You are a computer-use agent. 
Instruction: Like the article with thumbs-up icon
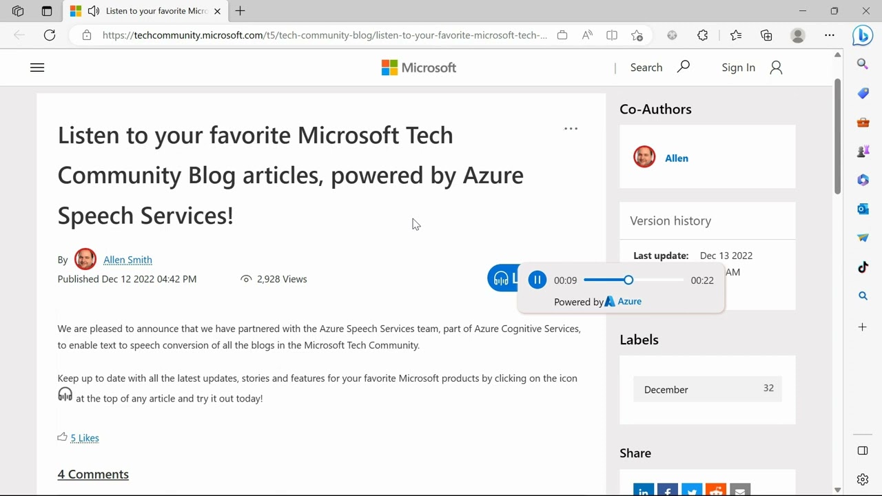pos(62,437)
